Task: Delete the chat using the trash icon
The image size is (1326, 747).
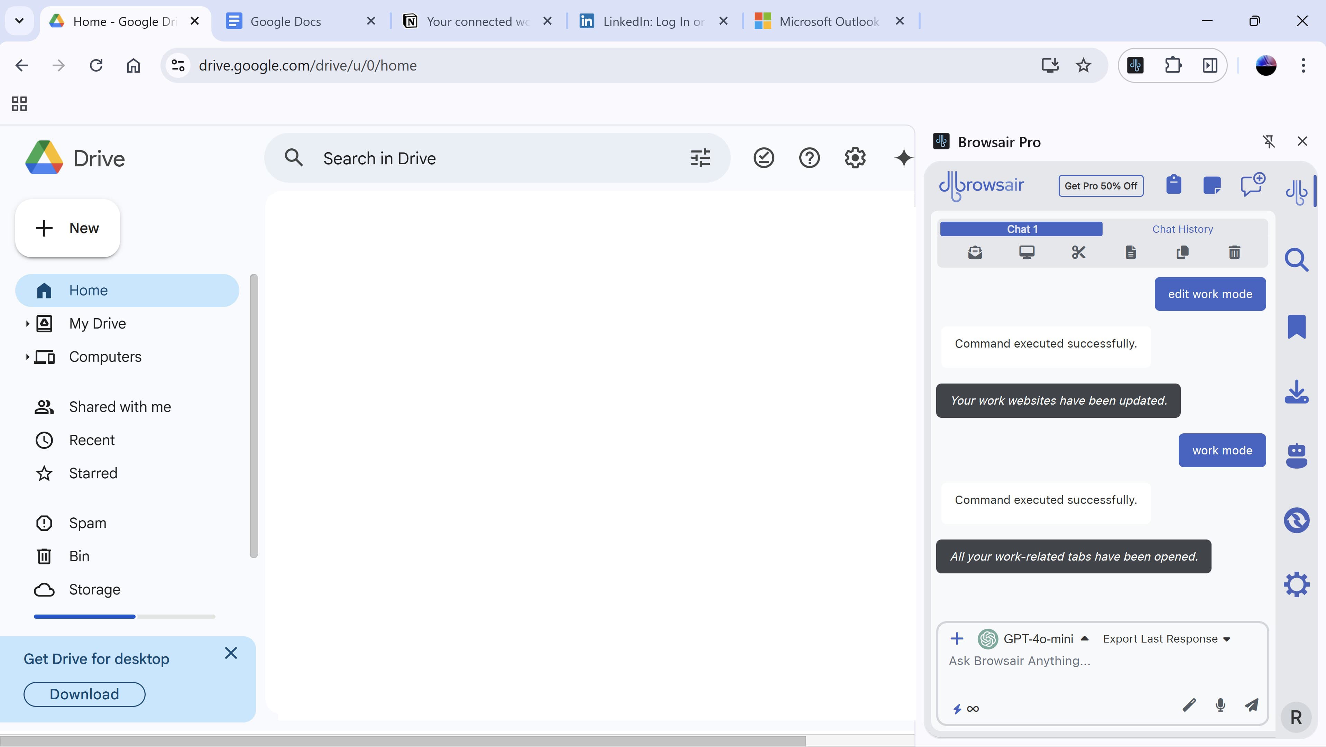Action: tap(1234, 252)
